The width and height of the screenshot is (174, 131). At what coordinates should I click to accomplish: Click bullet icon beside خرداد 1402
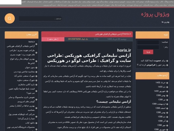[167, 83]
